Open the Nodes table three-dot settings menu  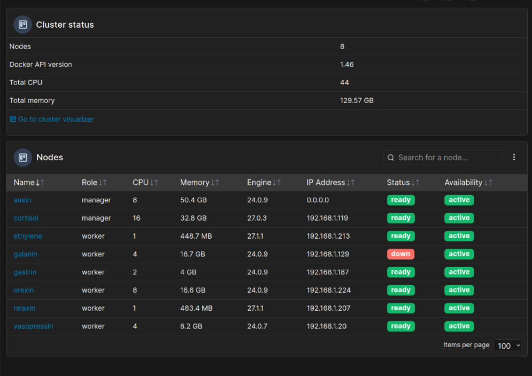pyautogui.click(x=514, y=157)
